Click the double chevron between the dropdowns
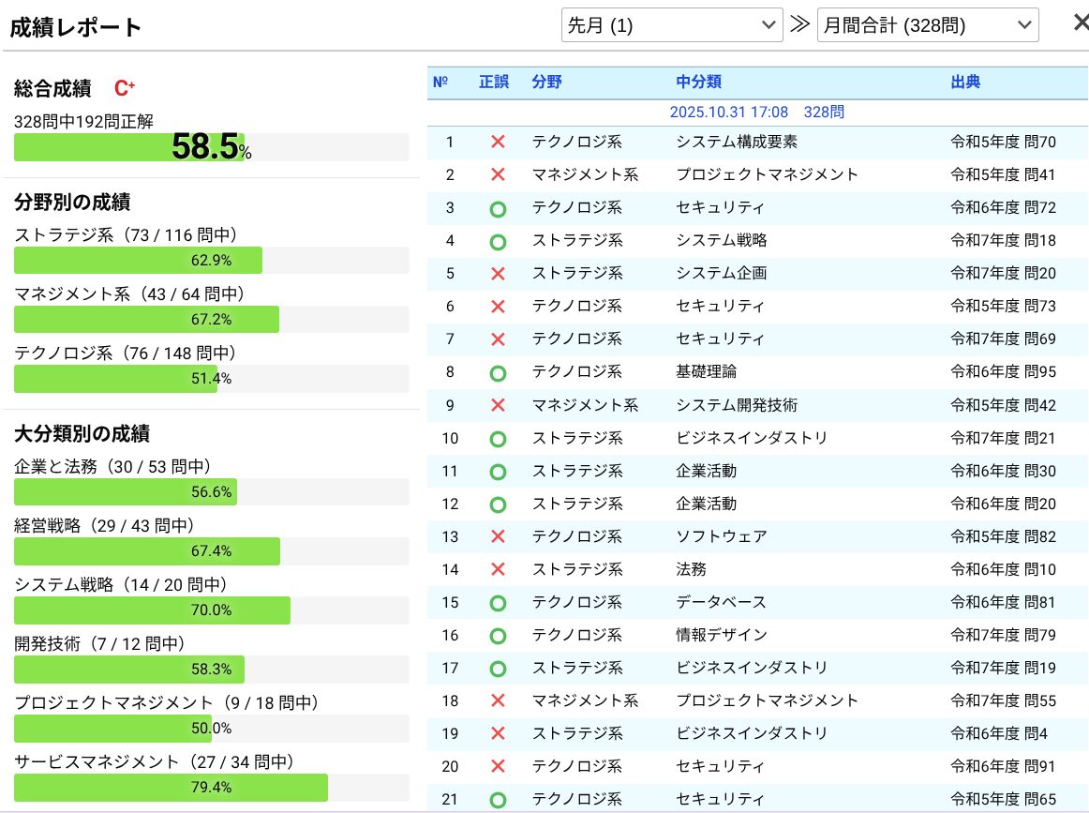Screen dimensions: 1089x813 (799, 25)
